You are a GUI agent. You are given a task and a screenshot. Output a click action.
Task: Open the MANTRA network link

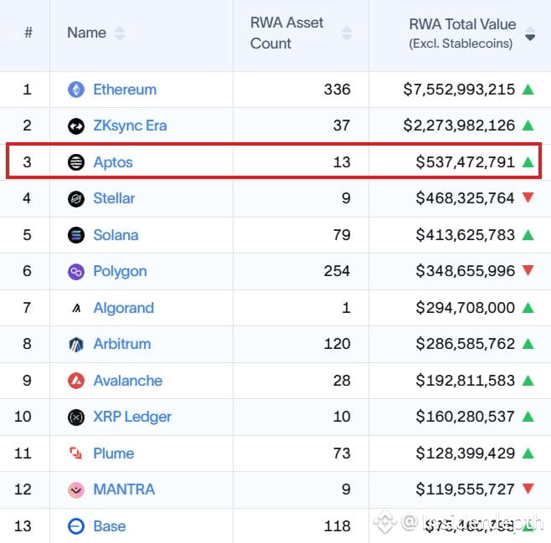coord(124,489)
